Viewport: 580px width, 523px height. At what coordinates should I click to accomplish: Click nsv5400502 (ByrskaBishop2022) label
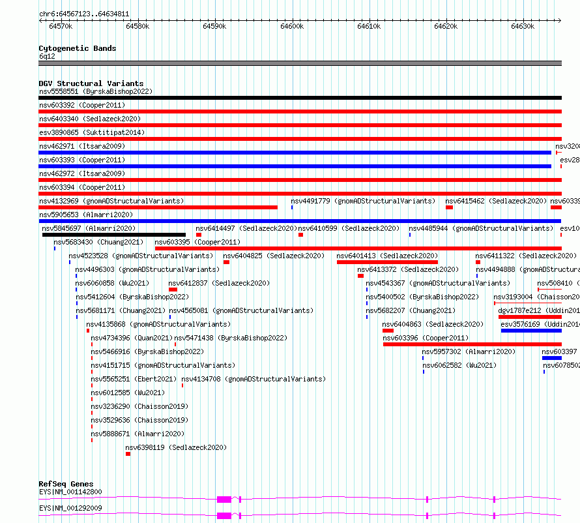(422, 297)
